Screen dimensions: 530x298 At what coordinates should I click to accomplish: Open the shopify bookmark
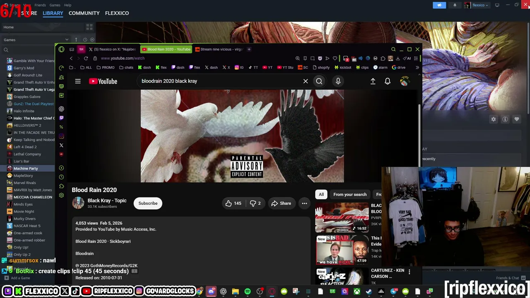pos(321,67)
